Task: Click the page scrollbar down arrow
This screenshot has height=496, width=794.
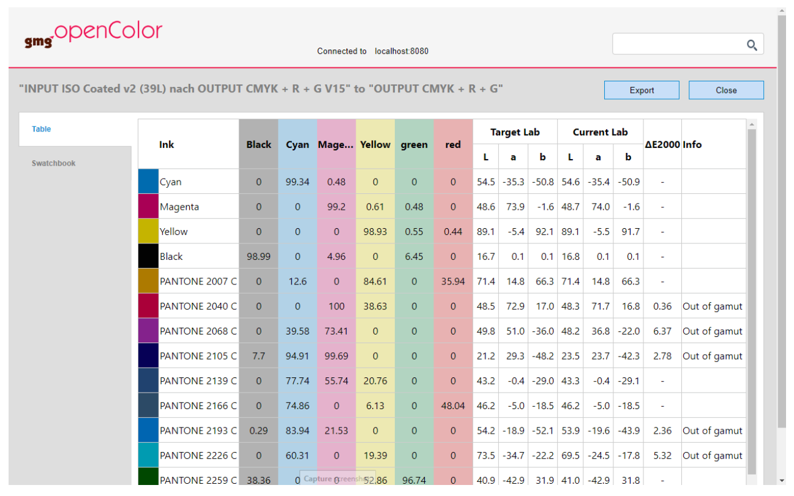Action: pyautogui.click(x=782, y=480)
